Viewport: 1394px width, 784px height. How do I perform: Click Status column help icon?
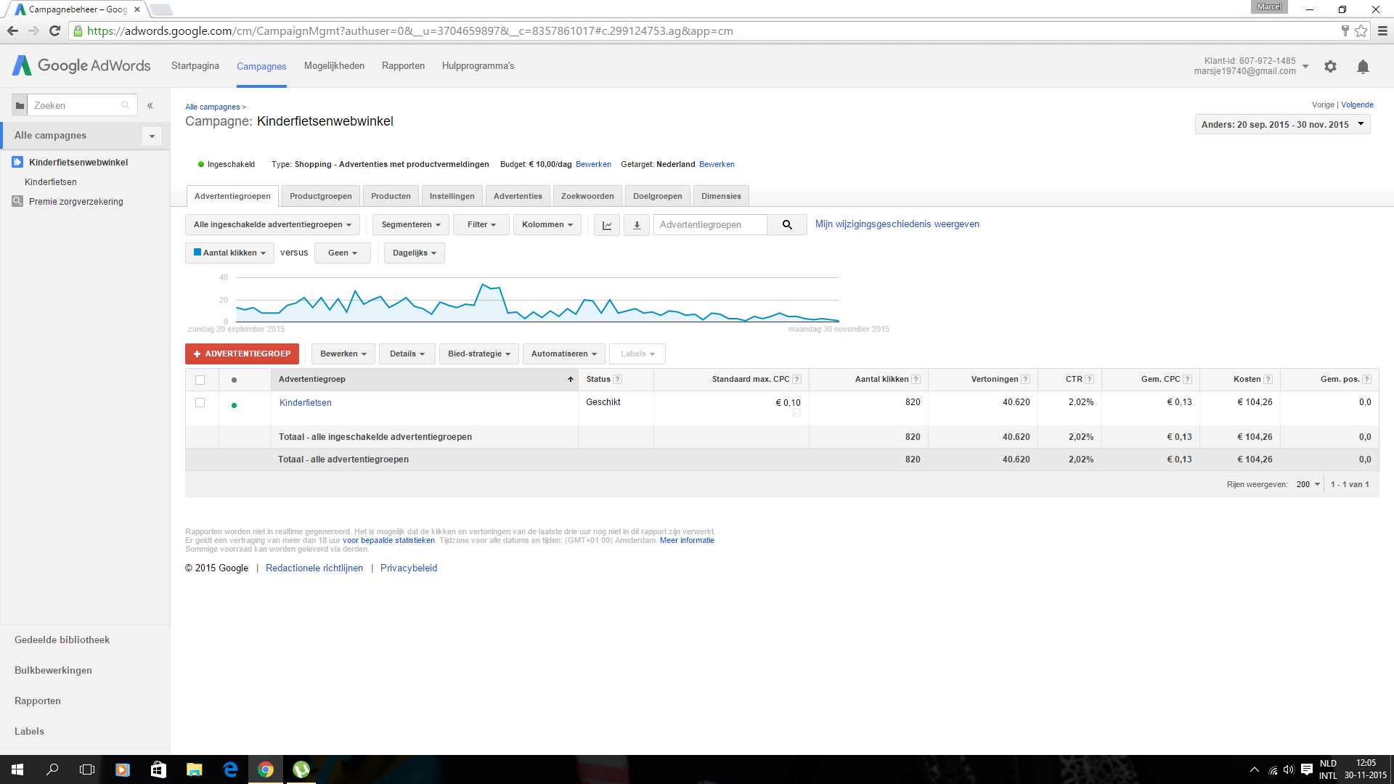click(x=617, y=379)
